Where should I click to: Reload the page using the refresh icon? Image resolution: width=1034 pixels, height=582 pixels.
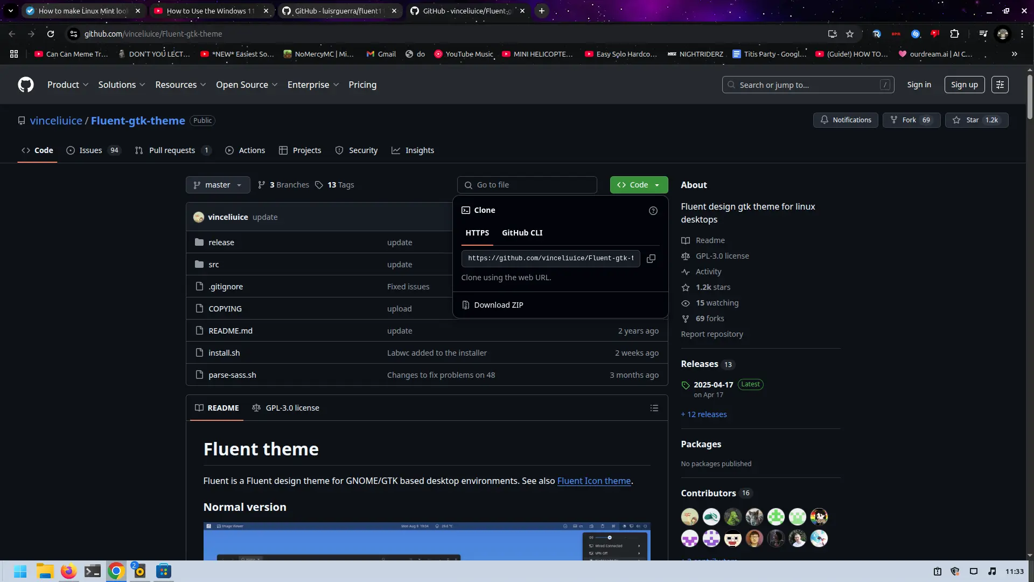[x=51, y=34]
